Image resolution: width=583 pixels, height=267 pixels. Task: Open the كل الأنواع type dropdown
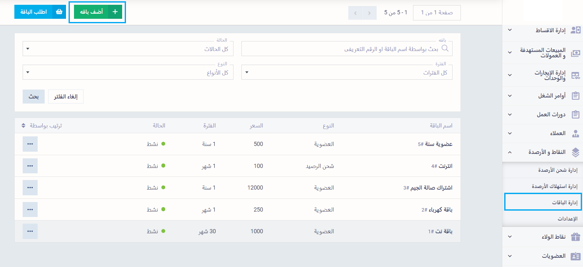tap(128, 73)
